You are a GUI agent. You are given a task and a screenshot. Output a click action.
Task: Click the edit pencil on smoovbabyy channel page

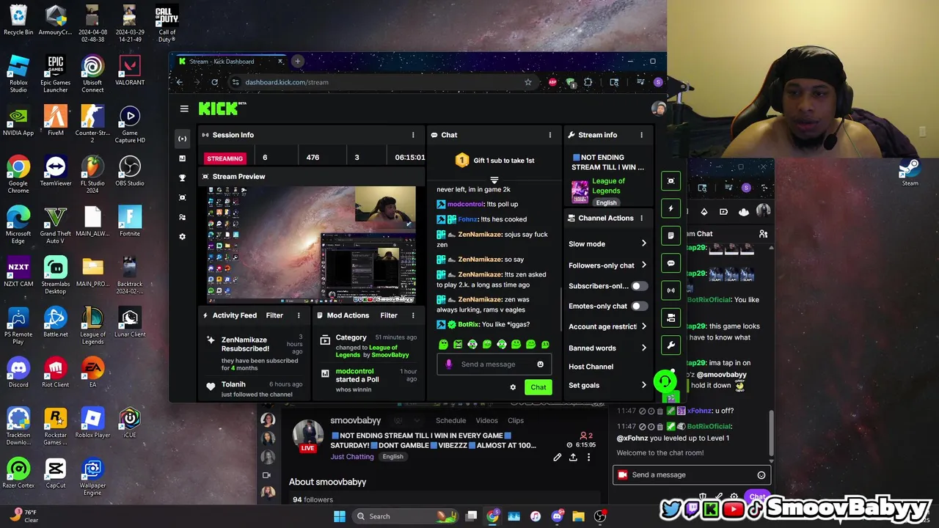click(x=558, y=458)
